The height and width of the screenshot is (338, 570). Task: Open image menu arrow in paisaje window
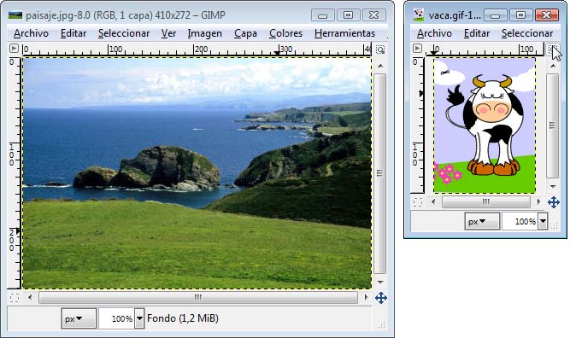click(x=14, y=49)
